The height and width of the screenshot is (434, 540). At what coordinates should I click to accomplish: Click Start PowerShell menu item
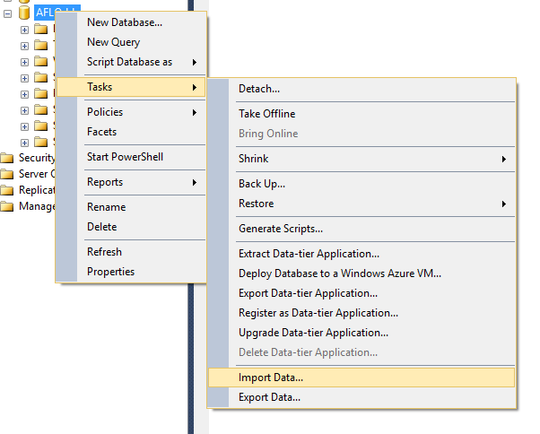(x=125, y=157)
